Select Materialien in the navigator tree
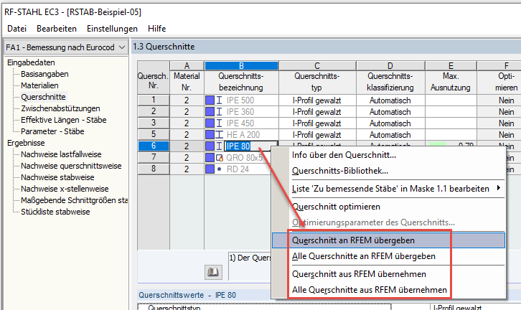The width and height of the screenshot is (521, 310). point(39,85)
